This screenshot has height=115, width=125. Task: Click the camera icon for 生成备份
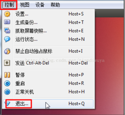pyautogui.click(x=7, y=22)
